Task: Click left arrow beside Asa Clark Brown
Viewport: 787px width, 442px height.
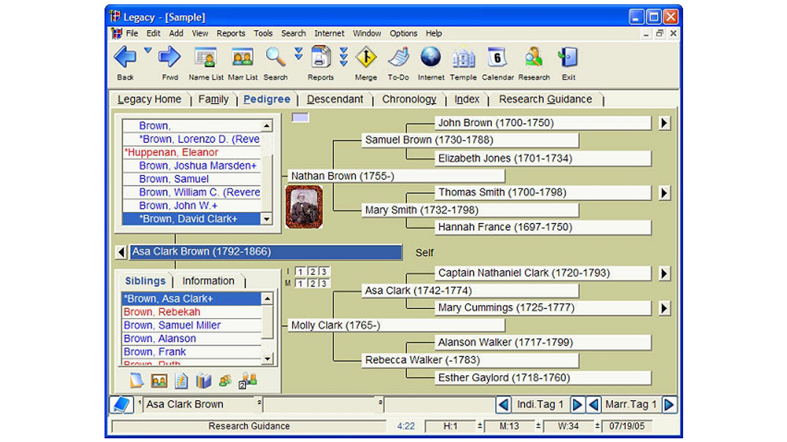Action: pyautogui.click(x=121, y=252)
